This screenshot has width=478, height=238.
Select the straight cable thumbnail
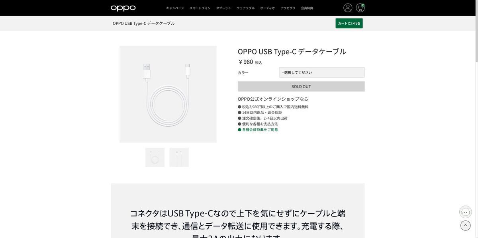pos(179,157)
